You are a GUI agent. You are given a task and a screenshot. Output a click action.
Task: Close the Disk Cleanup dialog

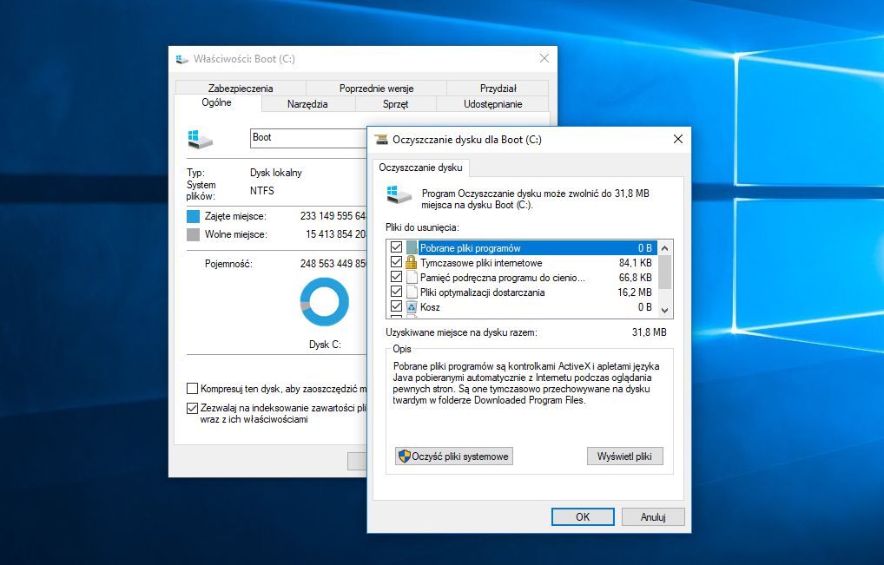[678, 139]
